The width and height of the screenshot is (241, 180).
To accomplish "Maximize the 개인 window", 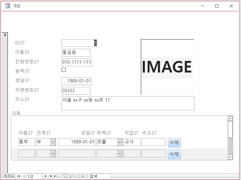I will click(x=217, y=6).
